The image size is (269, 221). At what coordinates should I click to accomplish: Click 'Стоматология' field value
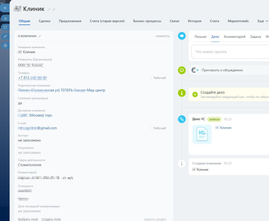pyautogui.click(x=29, y=165)
